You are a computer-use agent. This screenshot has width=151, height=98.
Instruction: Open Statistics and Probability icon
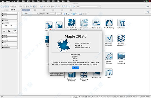point(72,75)
